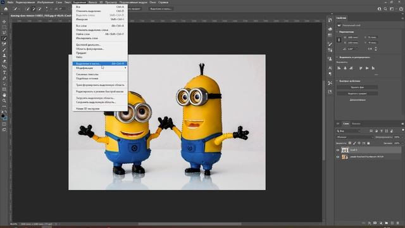The width and height of the screenshot is (405, 228).
Task: Open the workspace switcher icon
Action: click(x=392, y=9)
